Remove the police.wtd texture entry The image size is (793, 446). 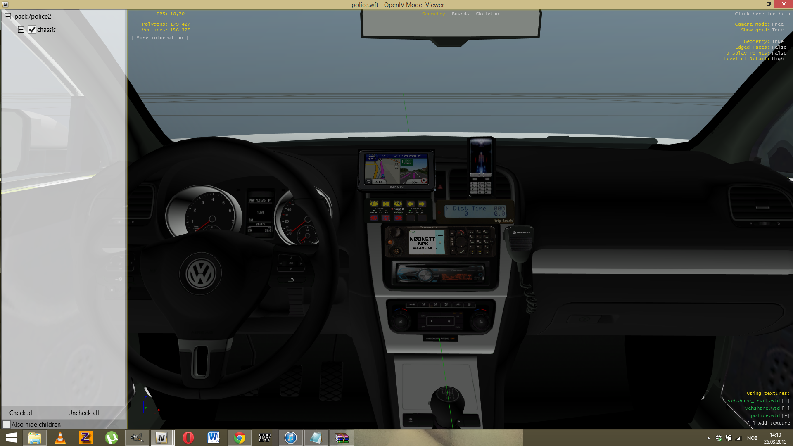tap(785, 415)
